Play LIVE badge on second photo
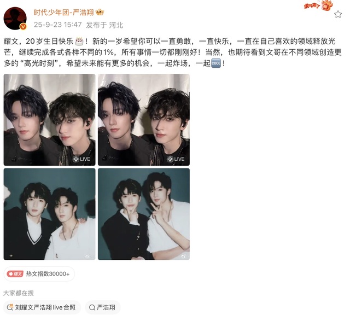The width and height of the screenshot is (350, 321). 176,159
